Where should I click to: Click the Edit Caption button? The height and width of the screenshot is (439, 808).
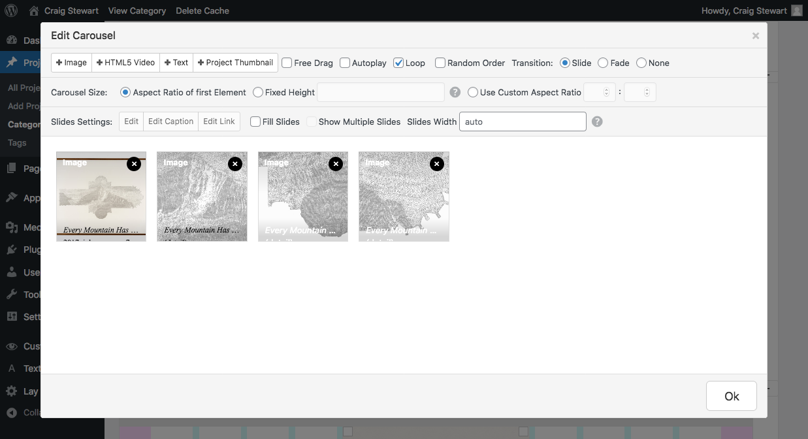[170, 121]
